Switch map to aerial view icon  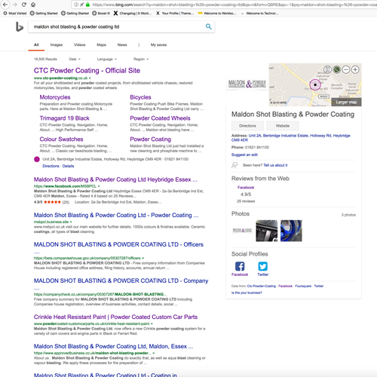337,69
